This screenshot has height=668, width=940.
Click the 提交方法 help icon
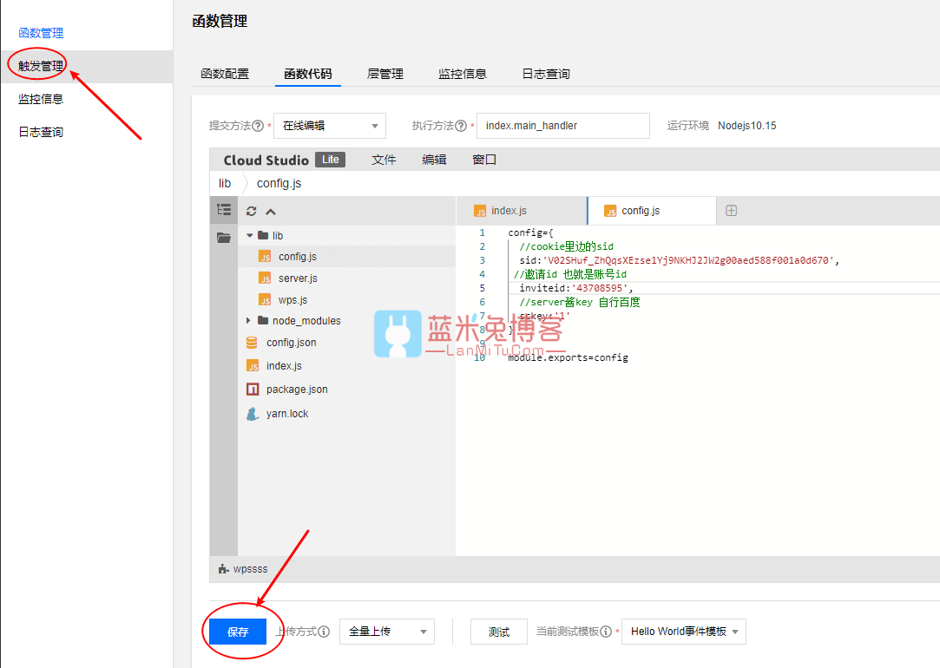pos(258,126)
